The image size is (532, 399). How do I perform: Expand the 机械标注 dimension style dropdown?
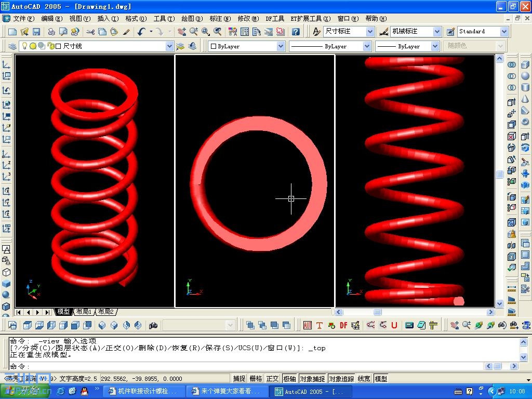[437, 32]
